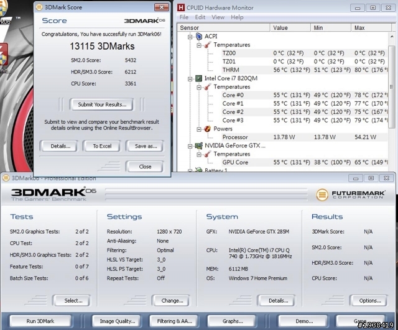
Task: Click the SM2.0 Score value 5432
Action: click(131, 60)
